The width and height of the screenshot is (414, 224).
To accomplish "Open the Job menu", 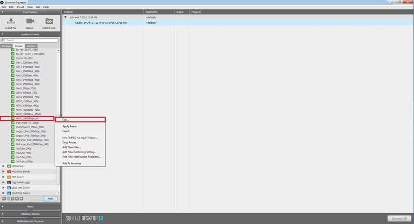I will tap(38, 7).
